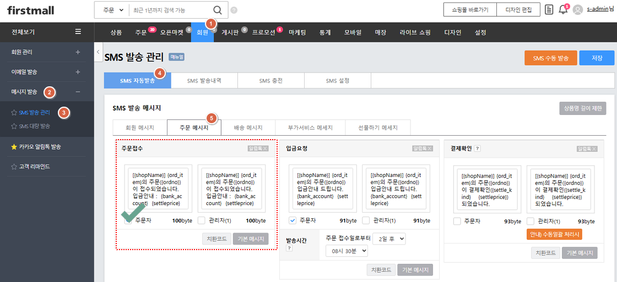Click 기본 메시지 button in 주문접수 card
Viewport: 617px width, 282px height.
[251, 239]
